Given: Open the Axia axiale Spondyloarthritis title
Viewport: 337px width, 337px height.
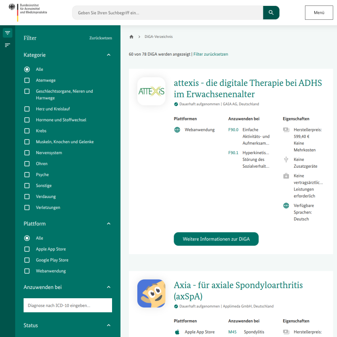Looking at the screenshot, I should pos(238,291).
